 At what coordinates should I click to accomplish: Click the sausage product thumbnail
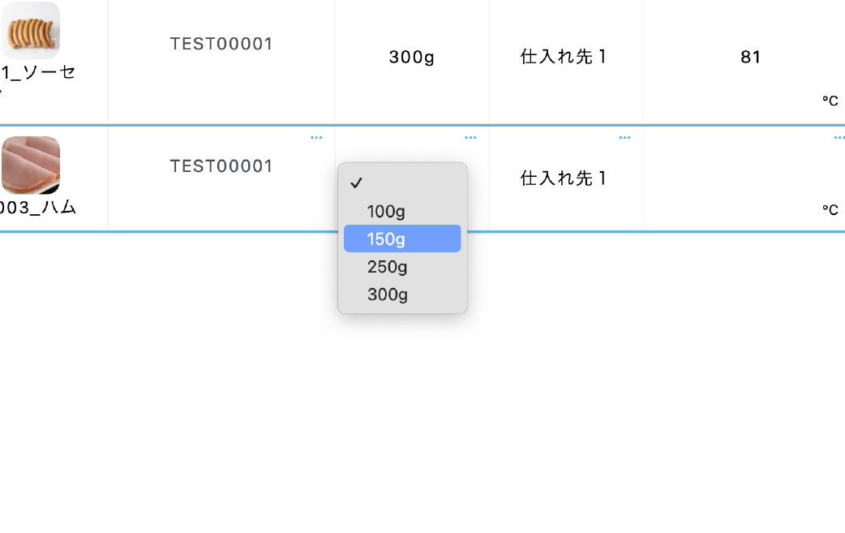click(x=31, y=31)
